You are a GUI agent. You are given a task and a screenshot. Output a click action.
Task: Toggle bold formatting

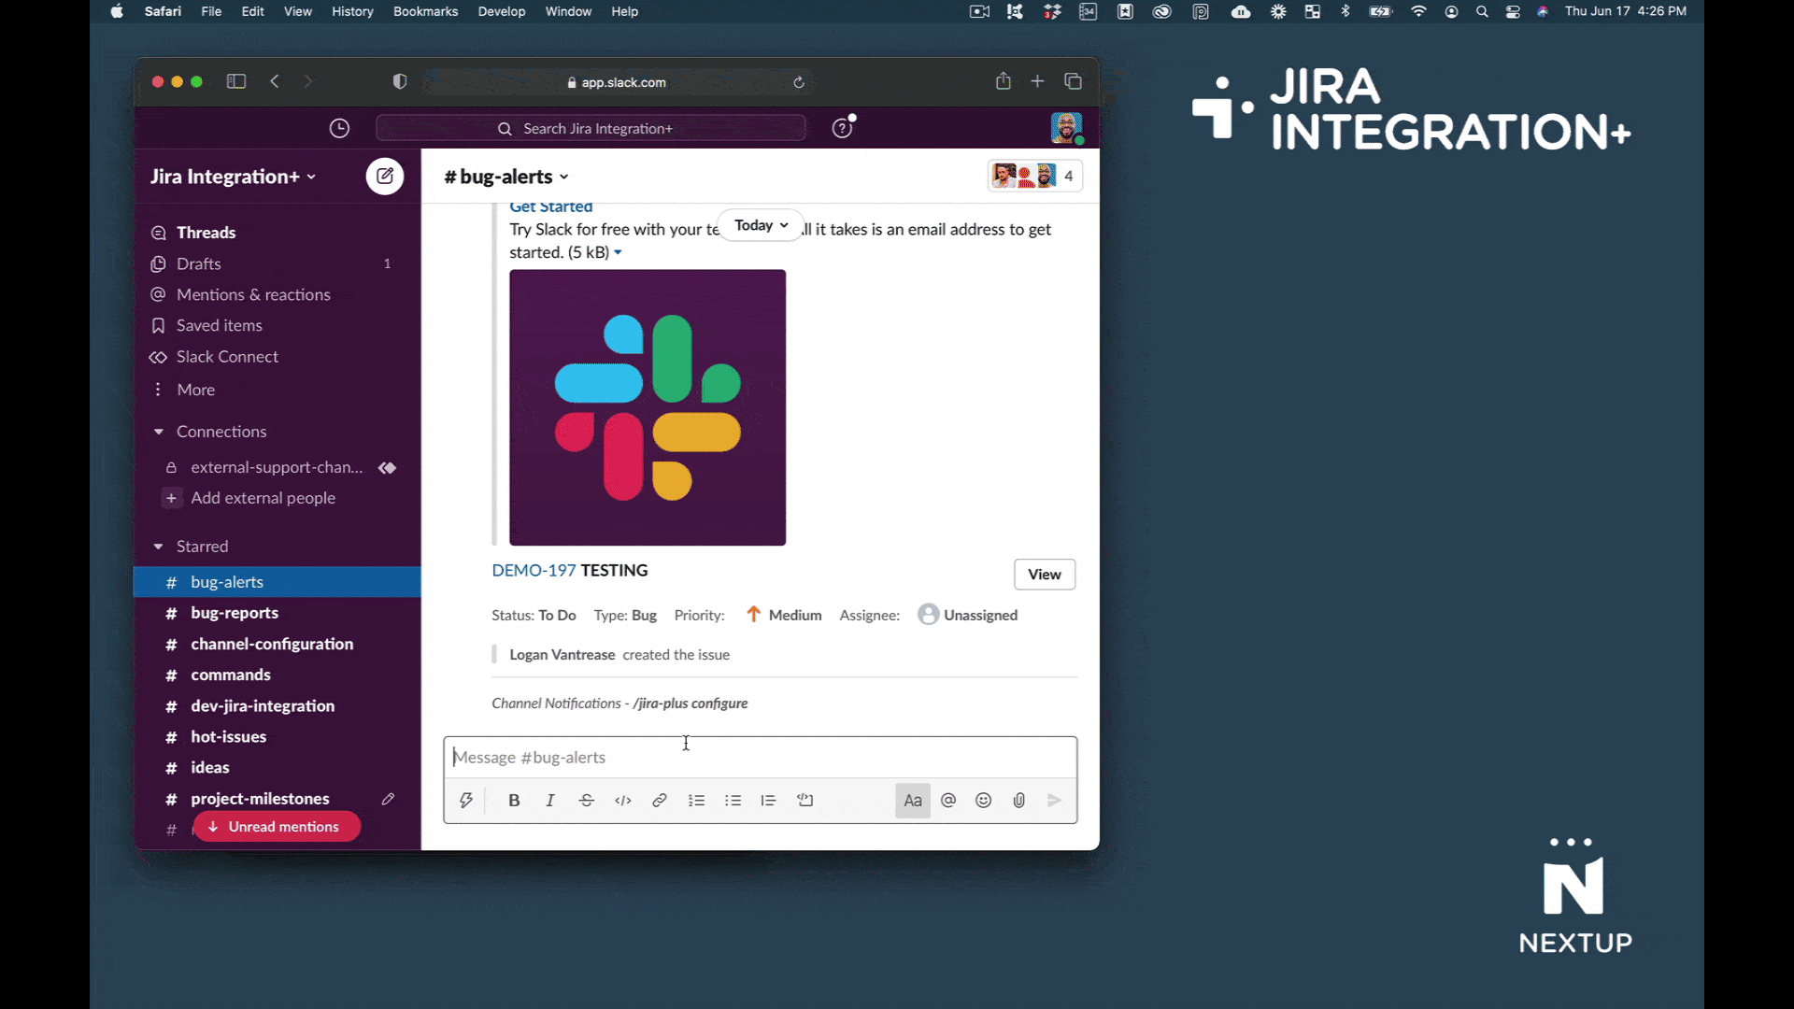tap(514, 801)
